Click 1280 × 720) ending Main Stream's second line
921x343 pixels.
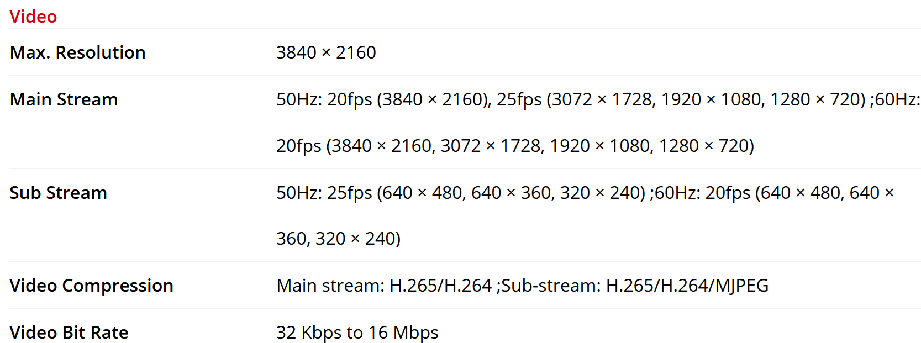click(x=706, y=146)
